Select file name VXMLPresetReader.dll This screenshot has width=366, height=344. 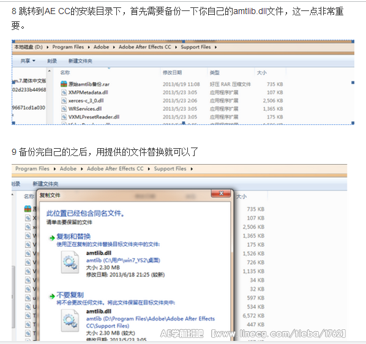click(x=94, y=117)
